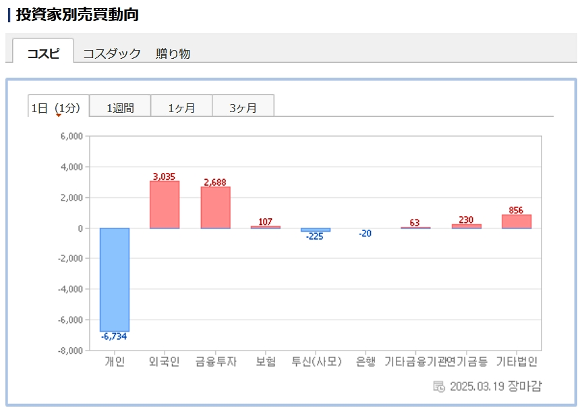
Task: Click the -6,734 value label
Action: point(114,336)
